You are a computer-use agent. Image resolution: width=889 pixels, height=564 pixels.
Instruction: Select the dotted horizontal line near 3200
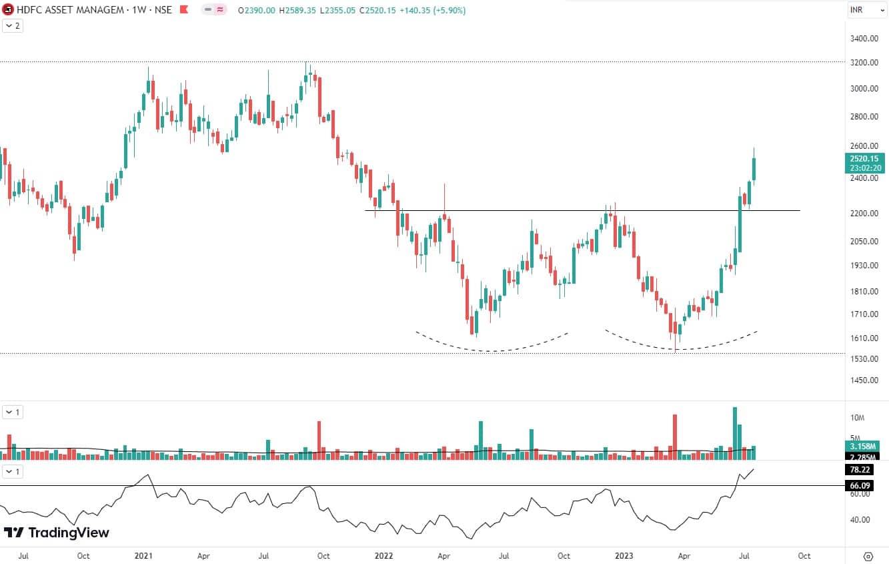[467, 62]
